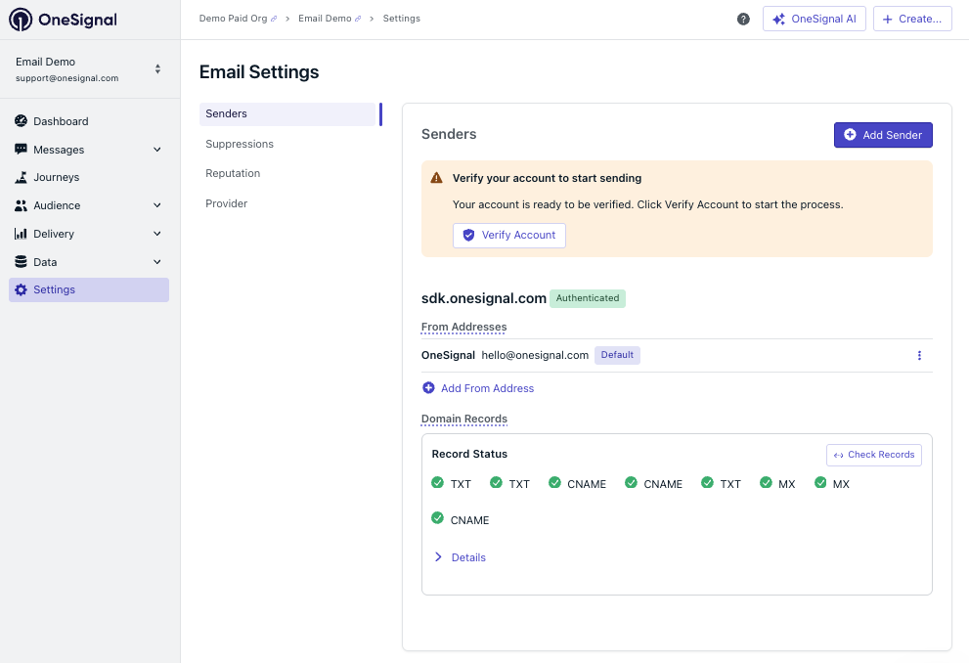Screen dimensions: 969x663
Task: Click the Details link text
Action: 468,558
